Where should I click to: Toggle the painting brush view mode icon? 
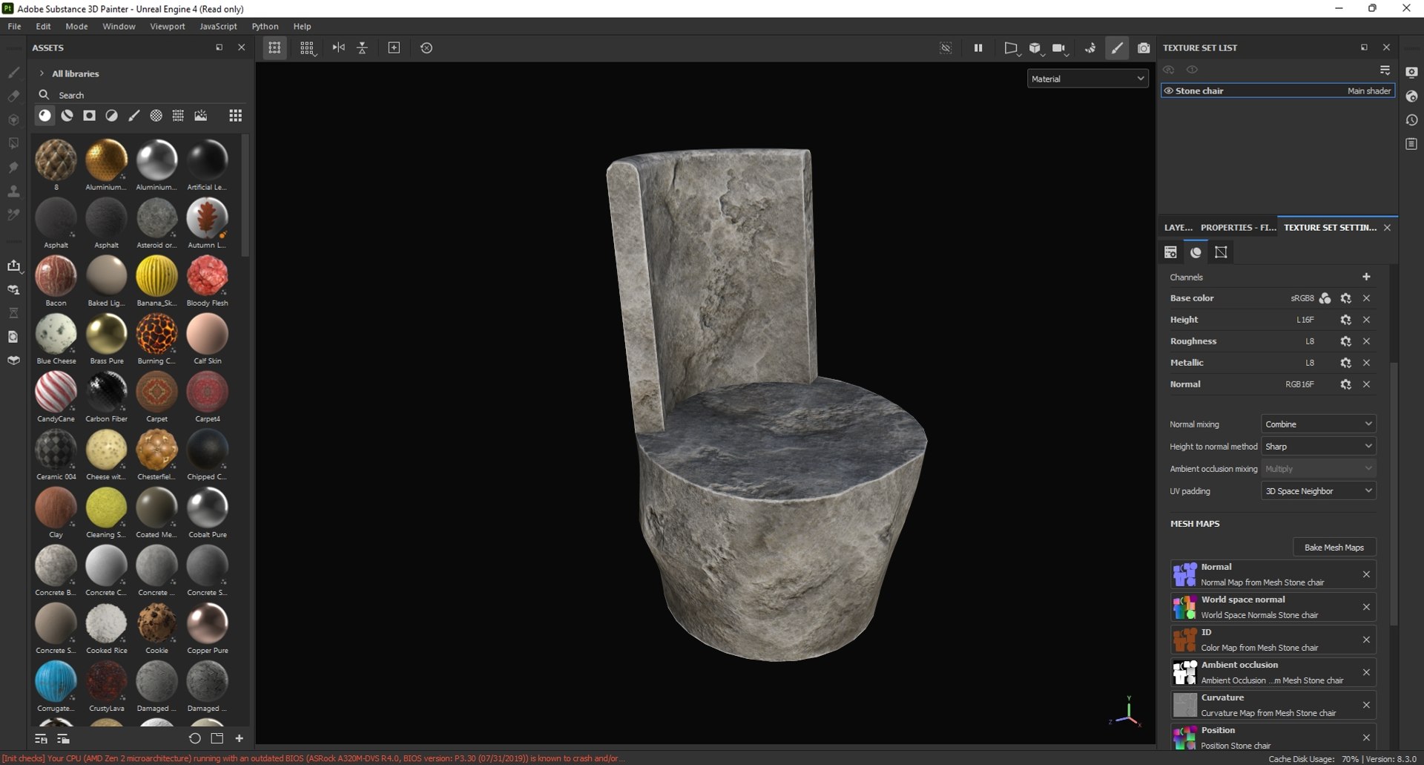tap(1117, 47)
